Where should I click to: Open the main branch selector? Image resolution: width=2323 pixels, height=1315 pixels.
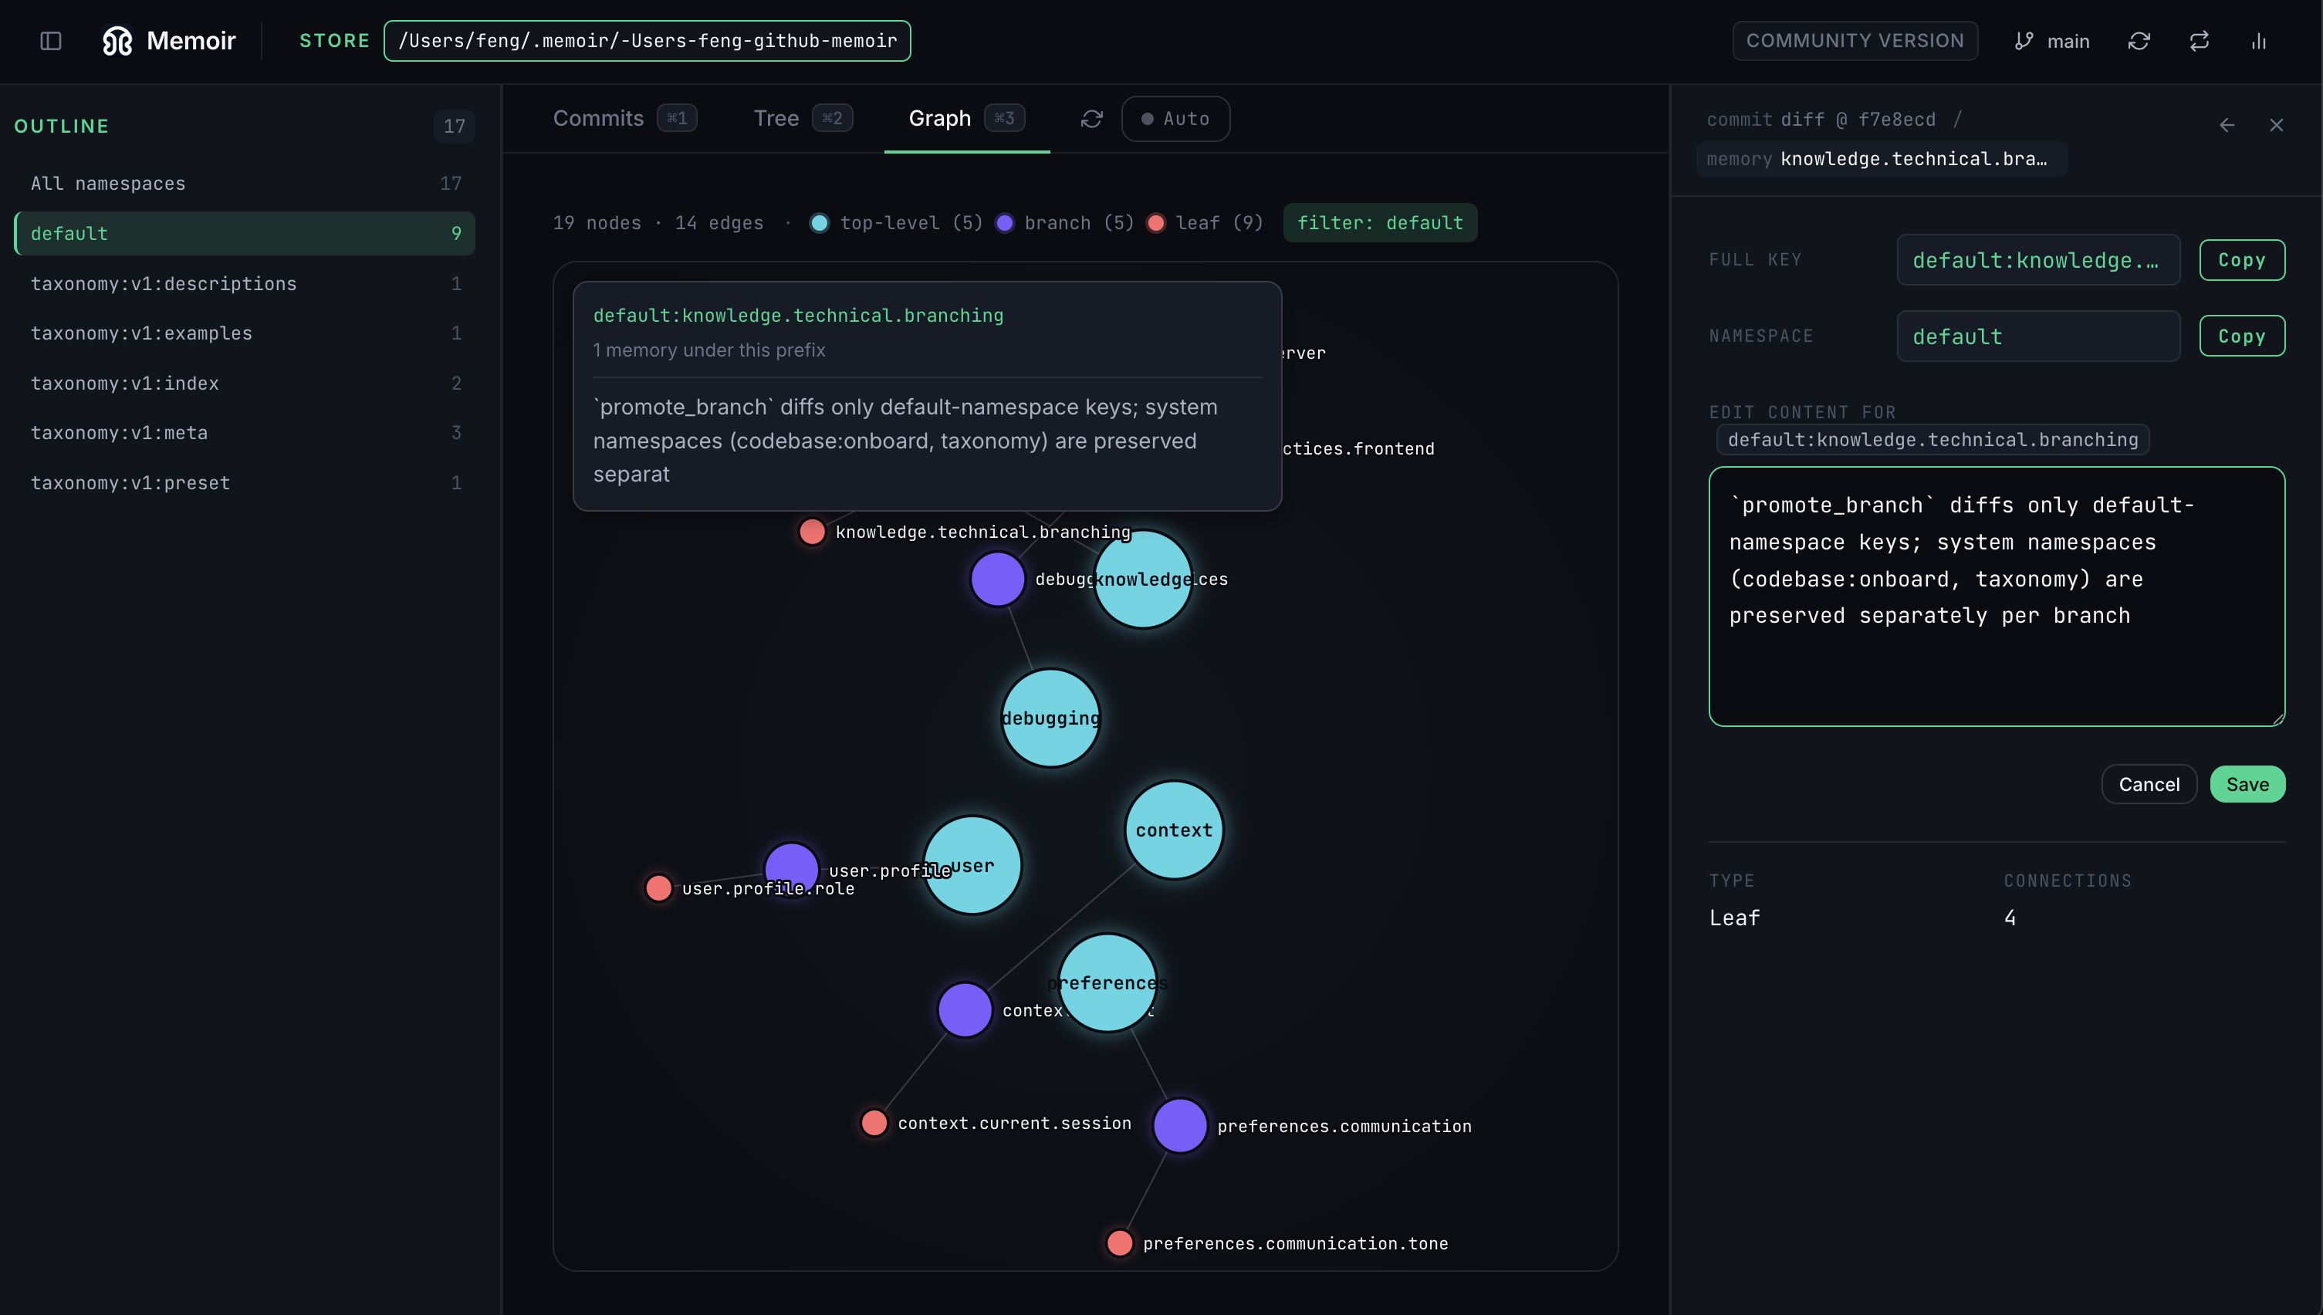(2051, 41)
